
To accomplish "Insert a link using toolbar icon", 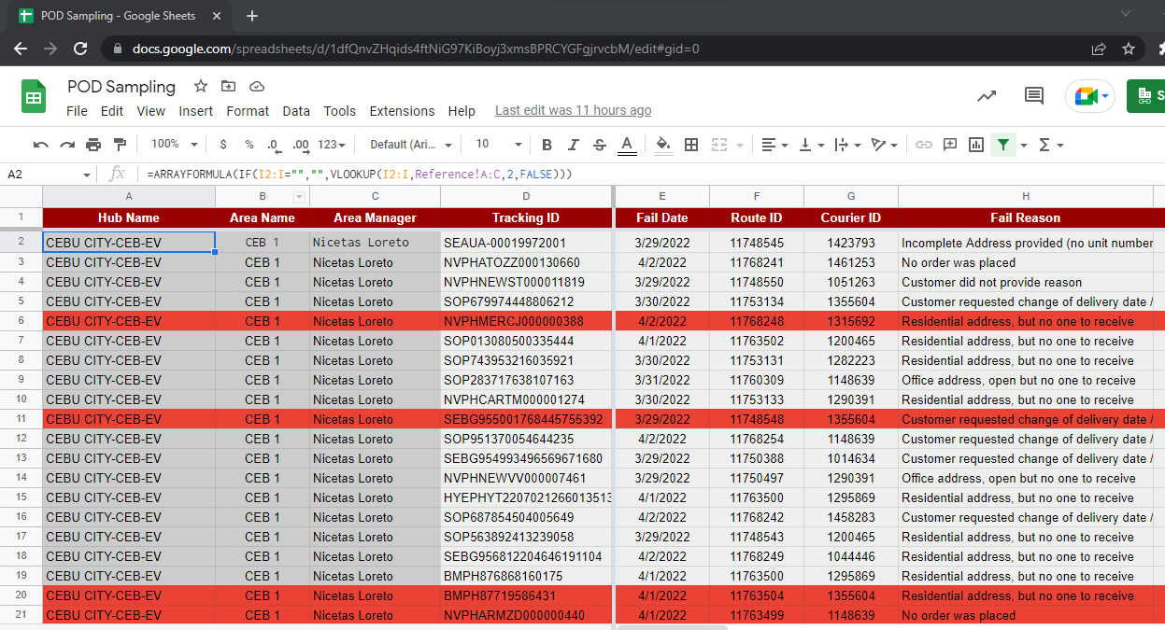I will [x=924, y=145].
